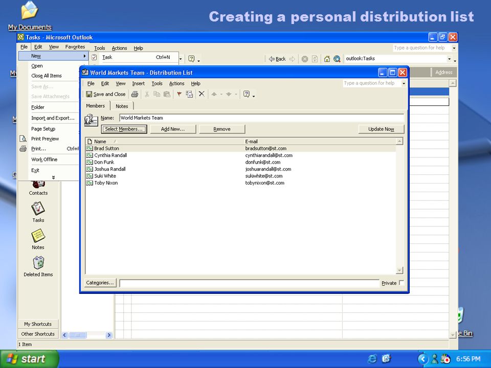Screen dimensions: 491x368
Task: Open the Favorites menu in Outlook
Action: 75,47
